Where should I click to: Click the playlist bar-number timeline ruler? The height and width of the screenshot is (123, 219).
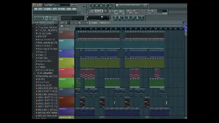click(130, 29)
